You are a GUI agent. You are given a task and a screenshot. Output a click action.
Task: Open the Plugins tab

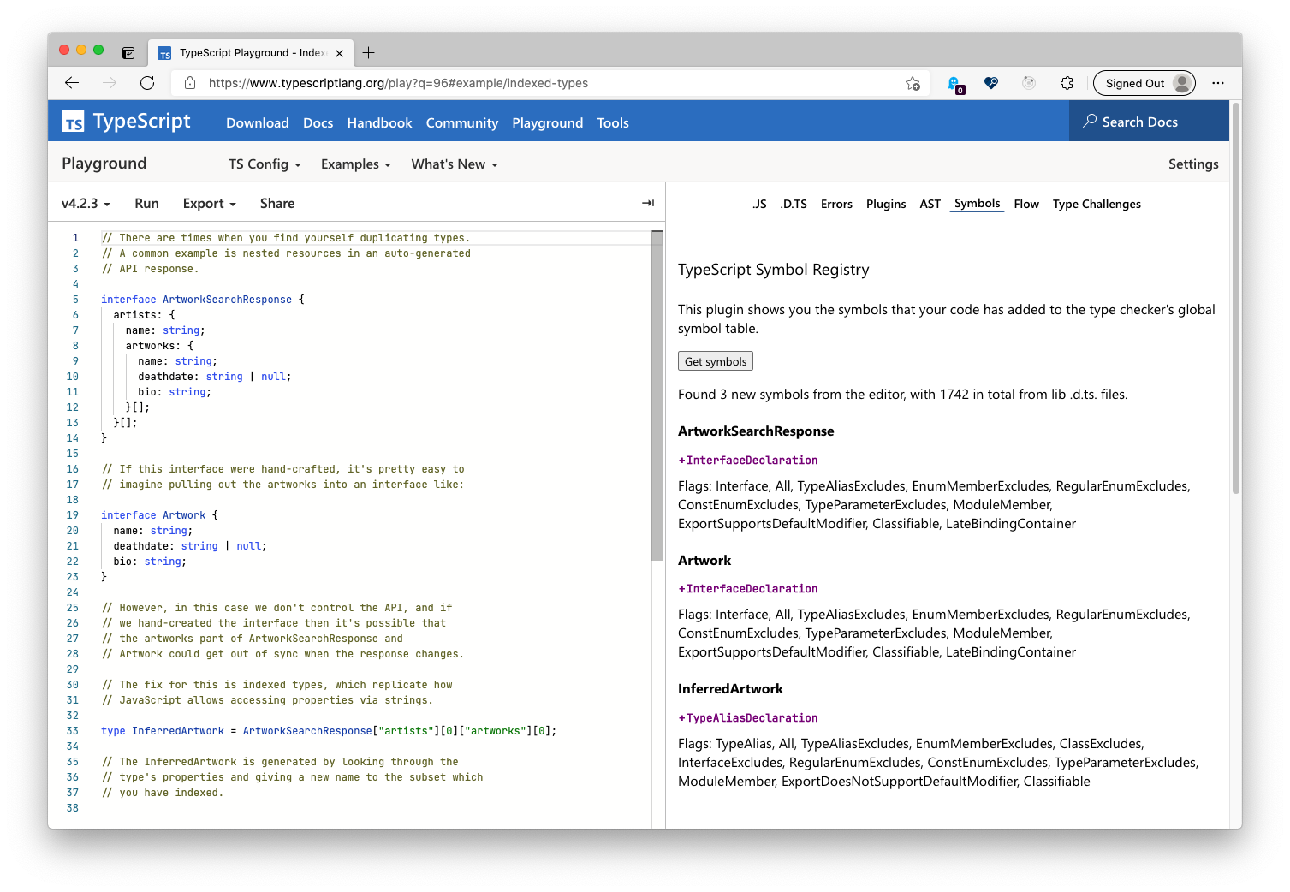click(x=886, y=204)
